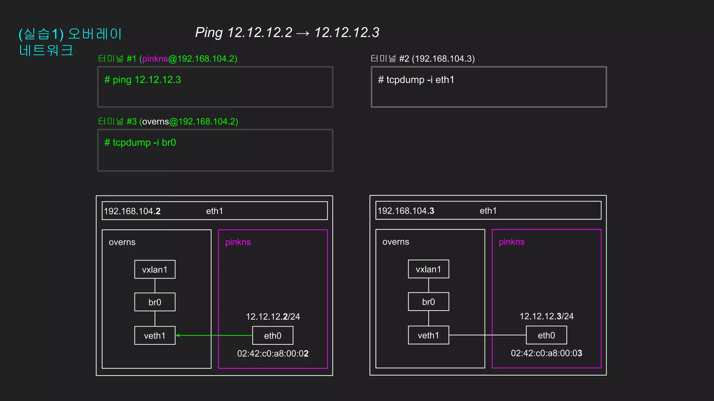This screenshot has height=401, width=714.
Task: Click the tcpdump -i br0 terminal box
Action: pos(215,150)
